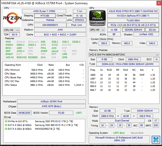Click the red window close button

pos(159,3)
